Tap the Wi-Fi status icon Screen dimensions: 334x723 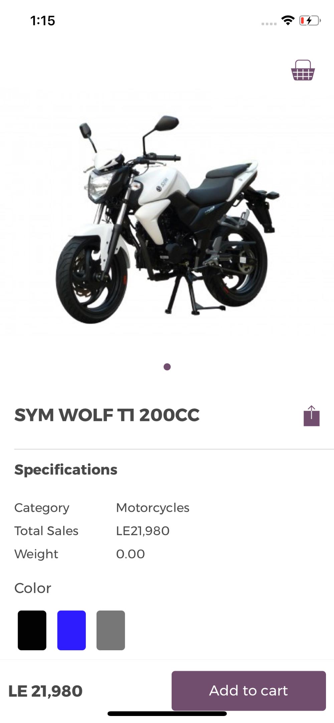288,21
